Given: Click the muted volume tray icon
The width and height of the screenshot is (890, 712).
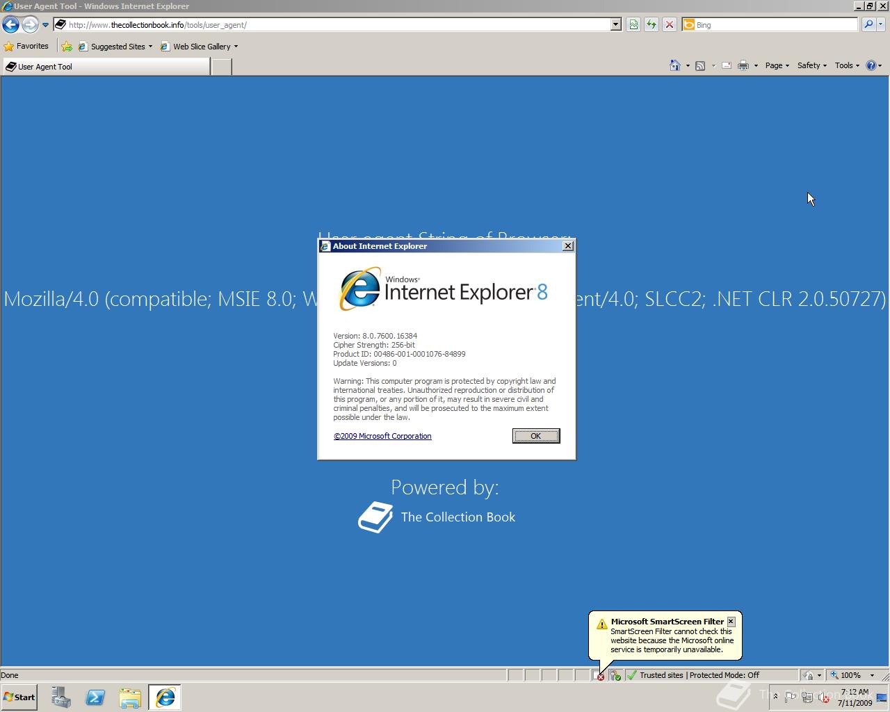Looking at the screenshot, I should coord(824,697).
